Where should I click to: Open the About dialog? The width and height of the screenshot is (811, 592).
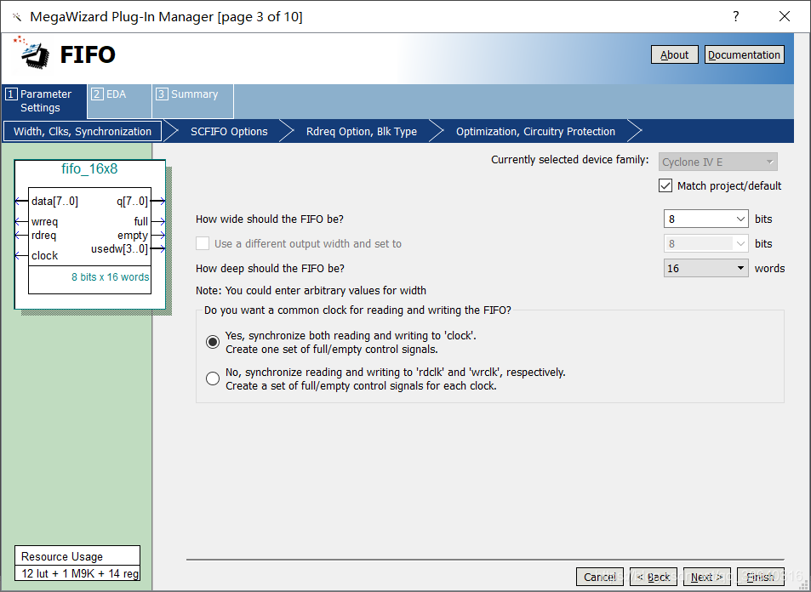pyautogui.click(x=675, y=54)
